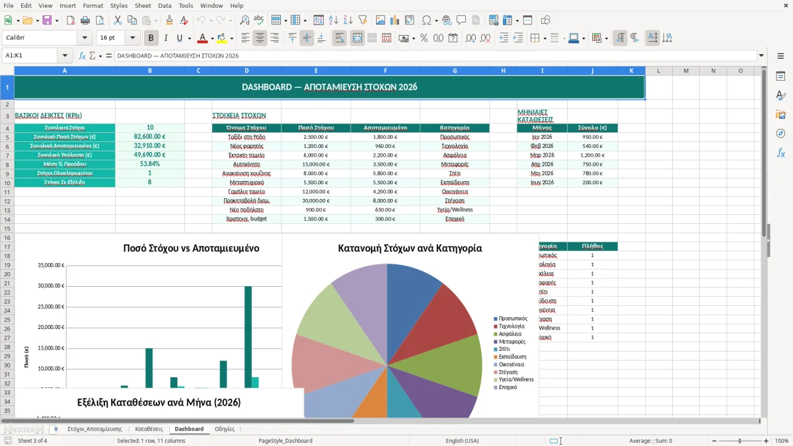The image size is (793, 446).
Task: Export directly as PDF
Action: click(70, 20)
